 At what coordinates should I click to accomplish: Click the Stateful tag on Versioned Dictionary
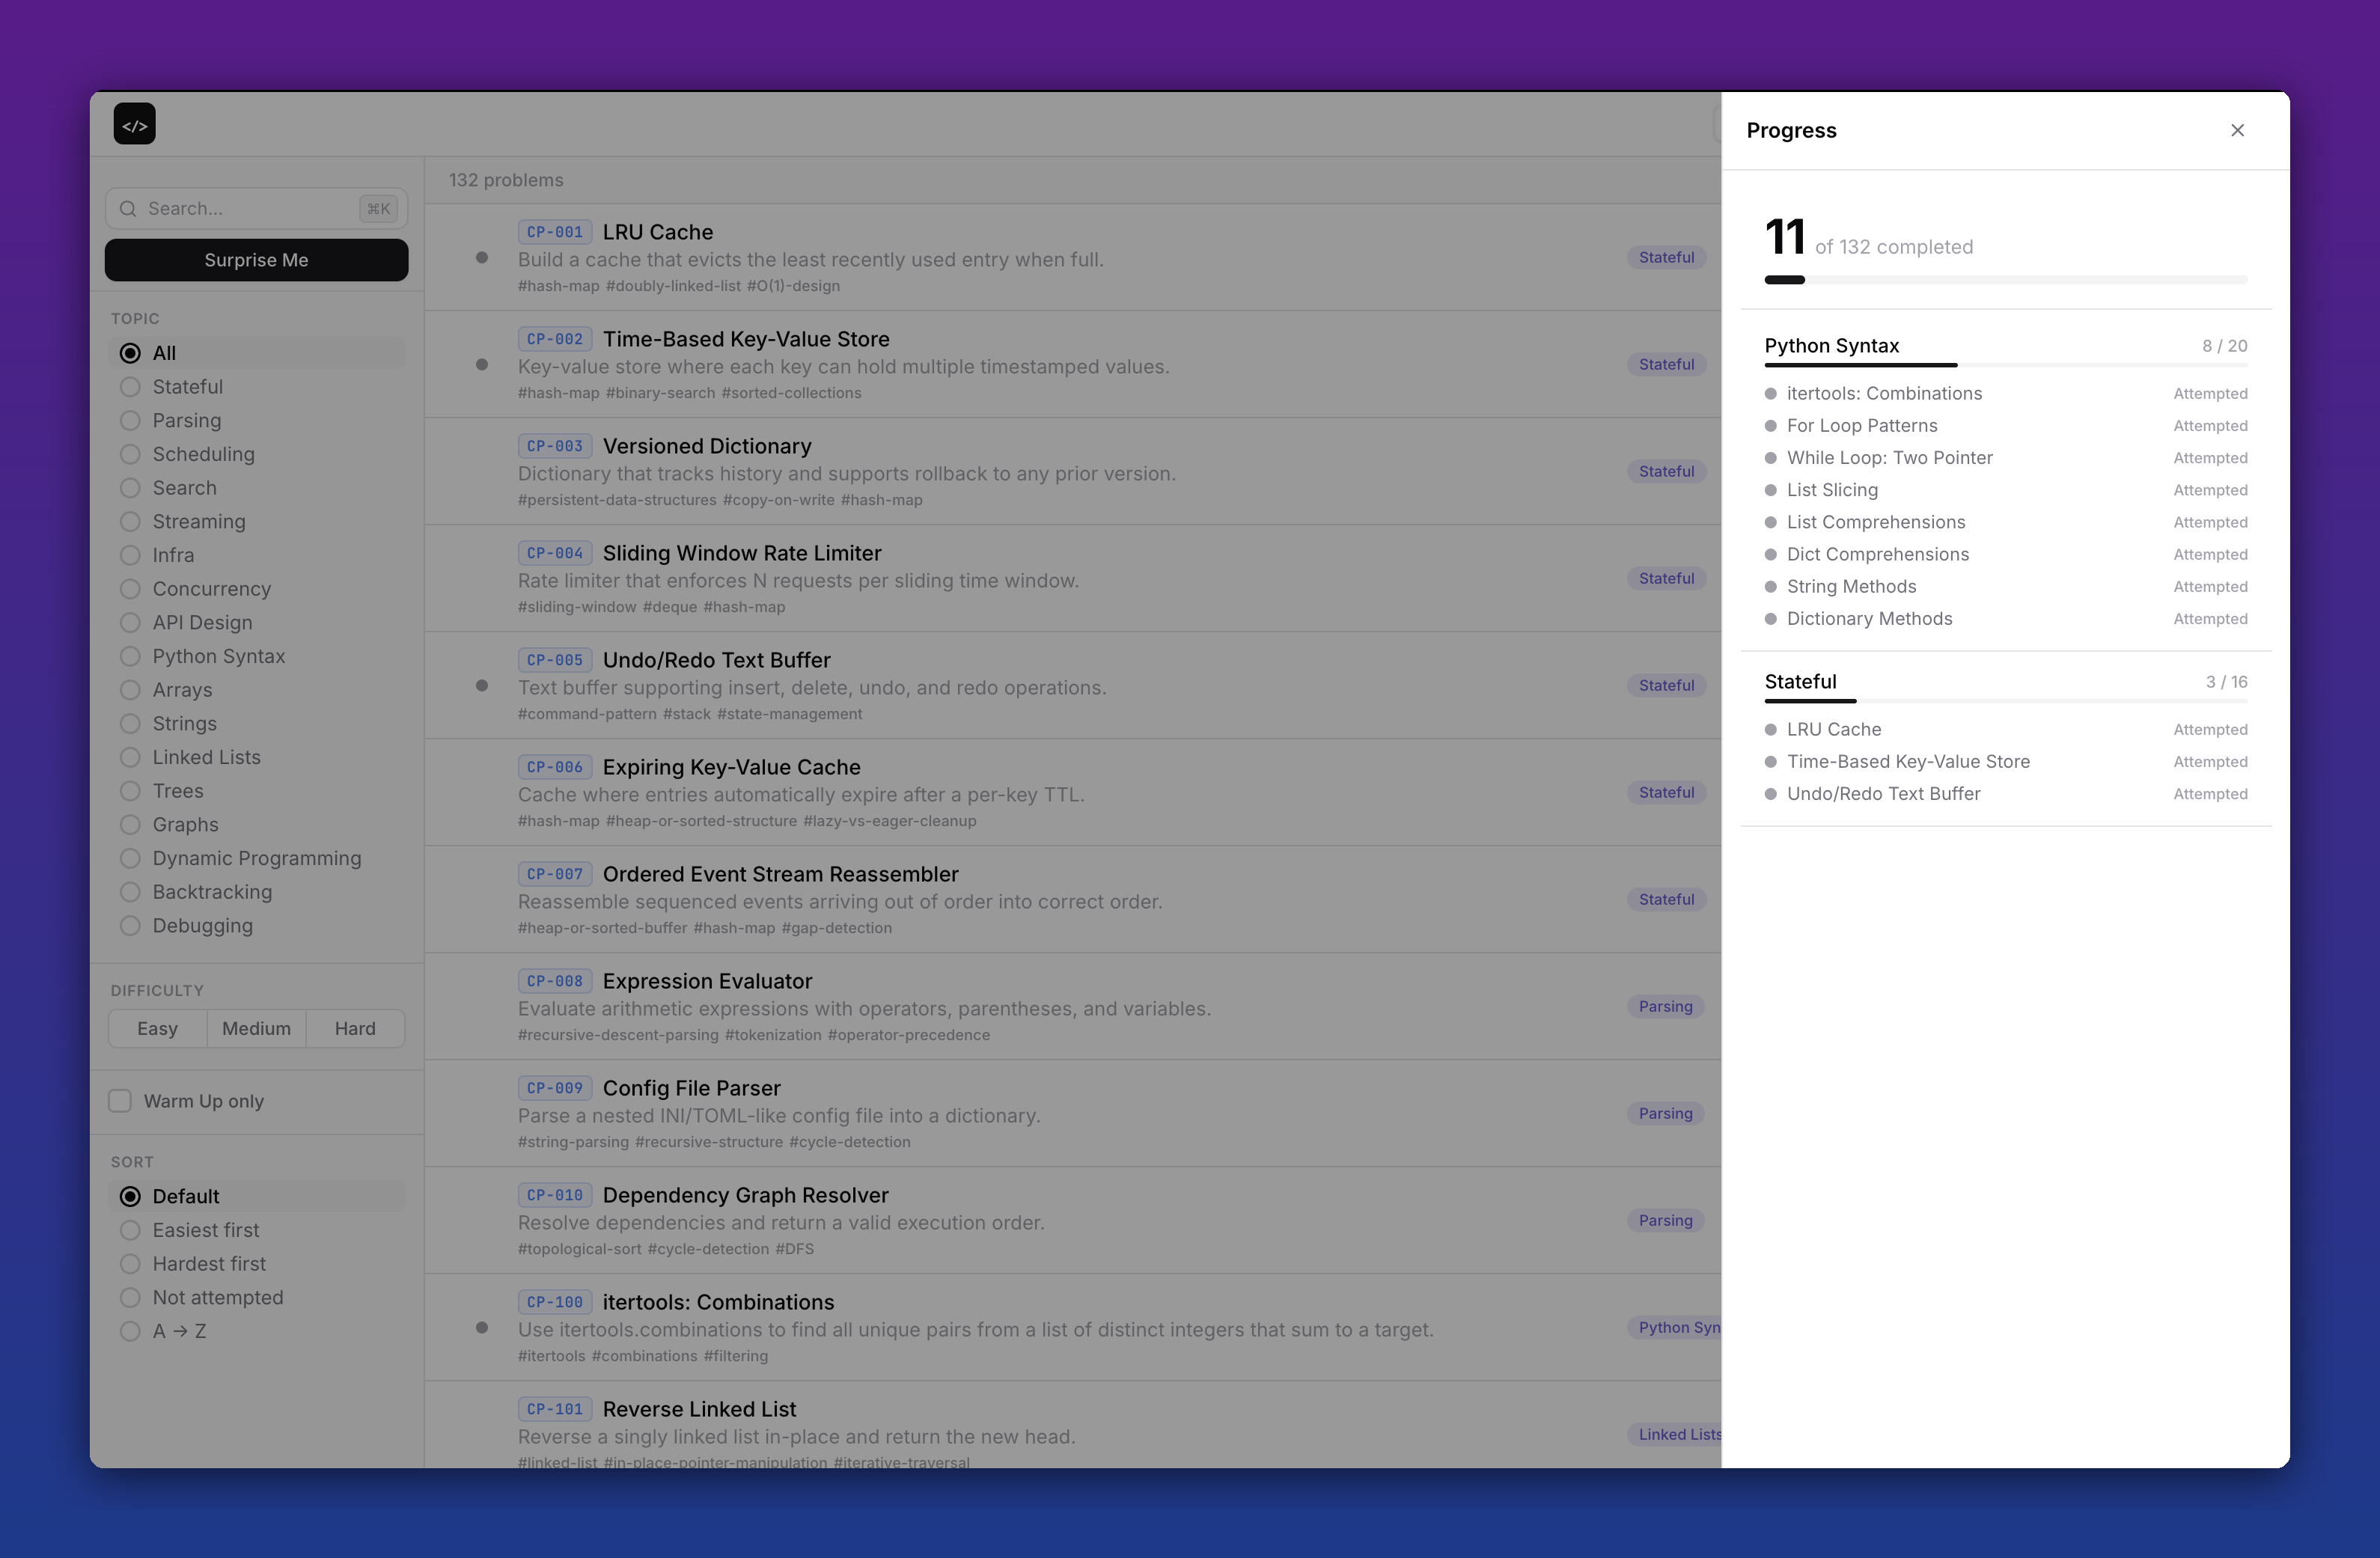pos(1665,471)
